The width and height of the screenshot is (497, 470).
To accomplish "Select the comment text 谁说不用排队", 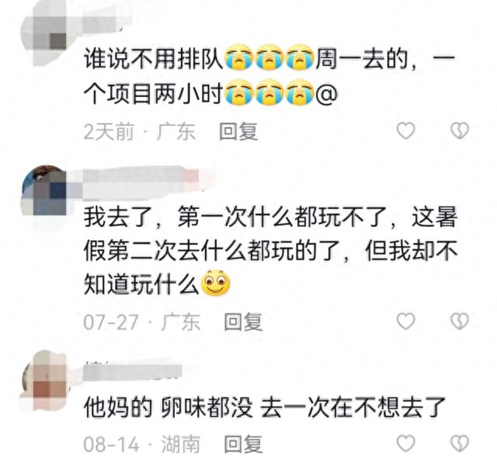I will 154,59.
